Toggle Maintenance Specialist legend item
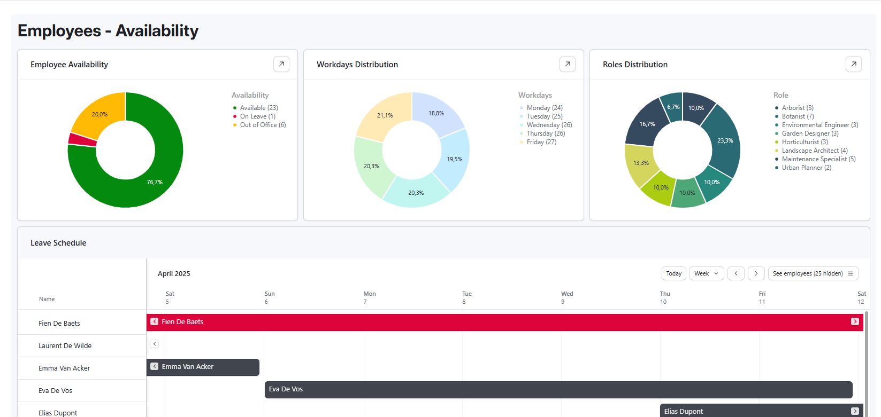This screenshot has height=417, width=881. [x=815, y=159]
